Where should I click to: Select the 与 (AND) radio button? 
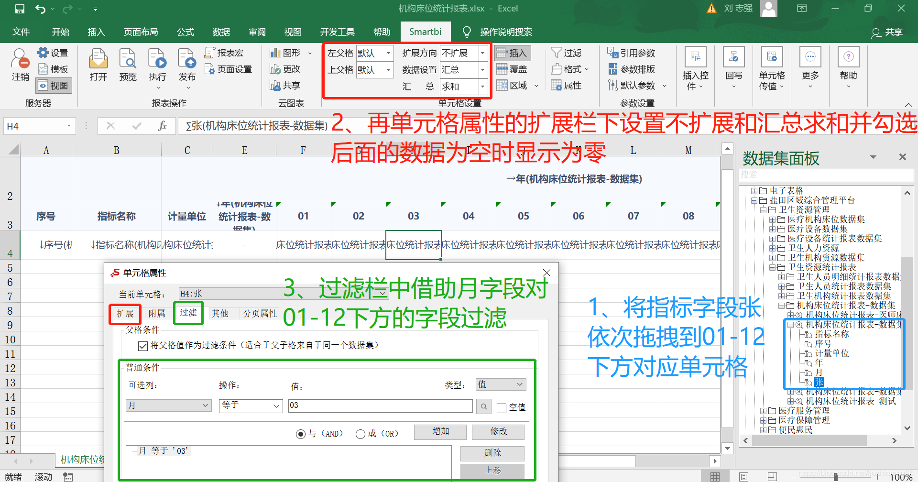(x=301, y=434)
